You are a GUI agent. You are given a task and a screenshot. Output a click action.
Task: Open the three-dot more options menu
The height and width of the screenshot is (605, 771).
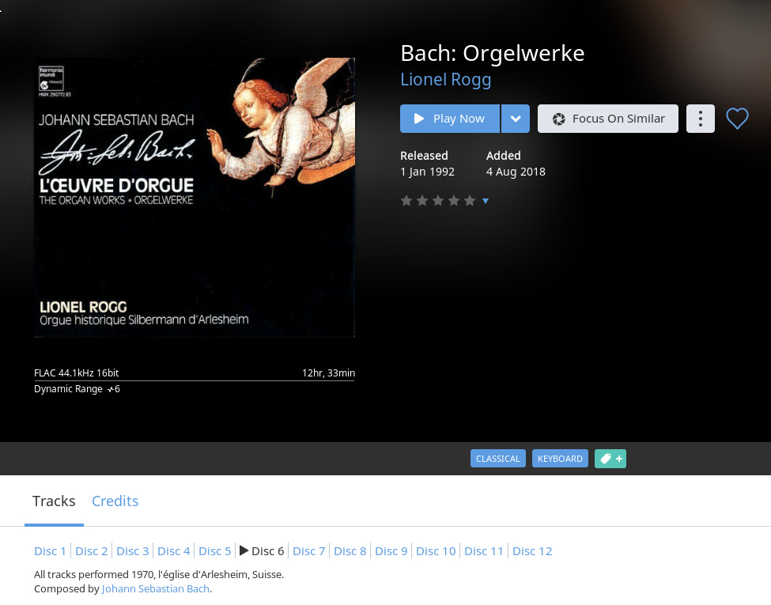click(700, 119)
